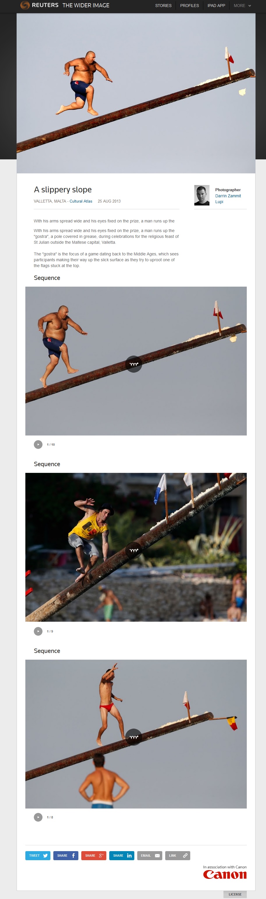Play the first sequence slideshow
This screenshot has width=266, height=899.
pyautogui.click(x=38, y=444)
